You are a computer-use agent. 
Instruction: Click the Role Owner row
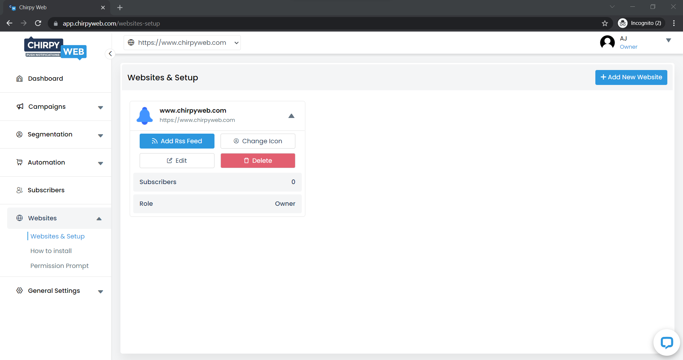(x=217, y=204)
